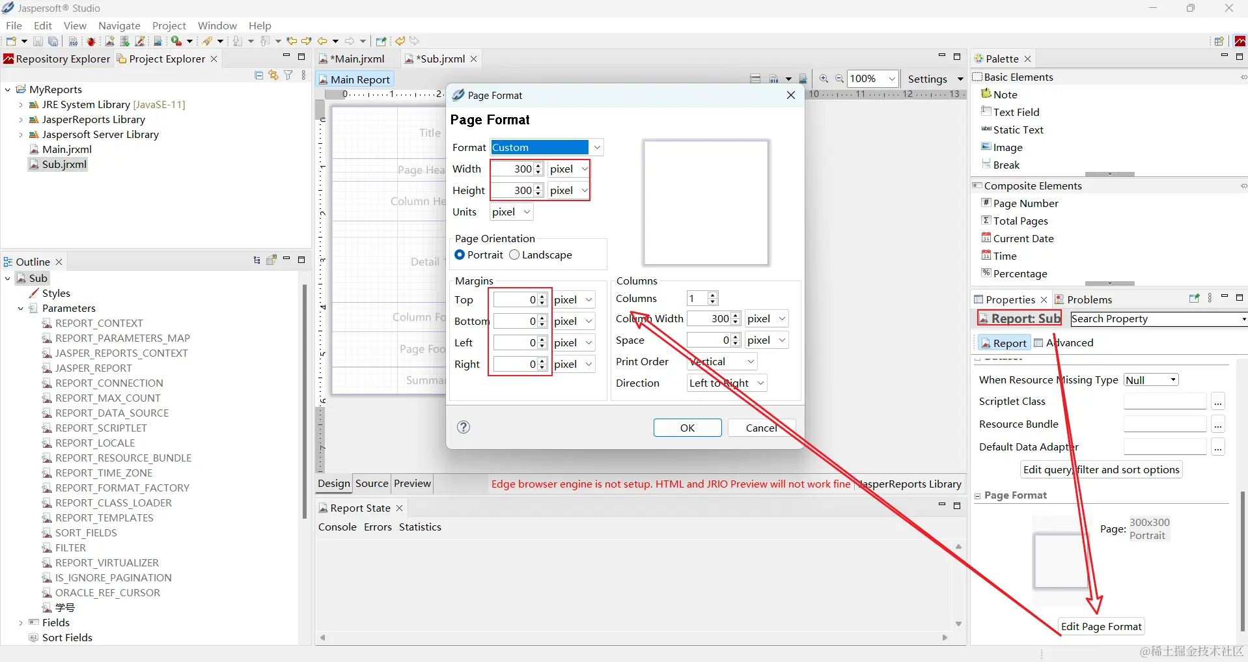Click the Collapse All icon in Project Explorer
This screenshot has width=1248, height=662.
tap(258, 76)
